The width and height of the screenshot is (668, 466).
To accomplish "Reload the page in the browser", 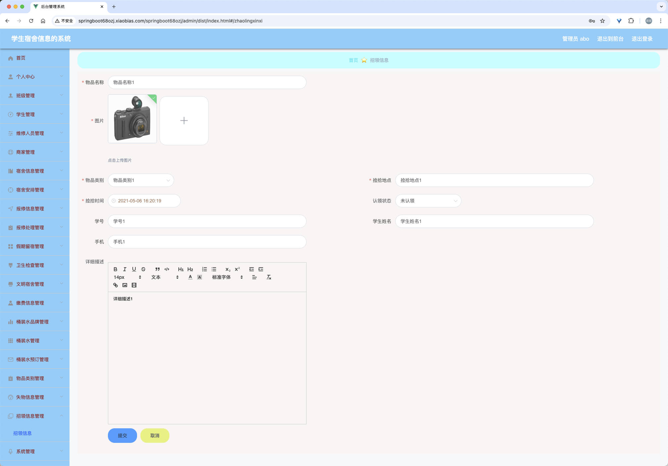I will click(31, 21).
